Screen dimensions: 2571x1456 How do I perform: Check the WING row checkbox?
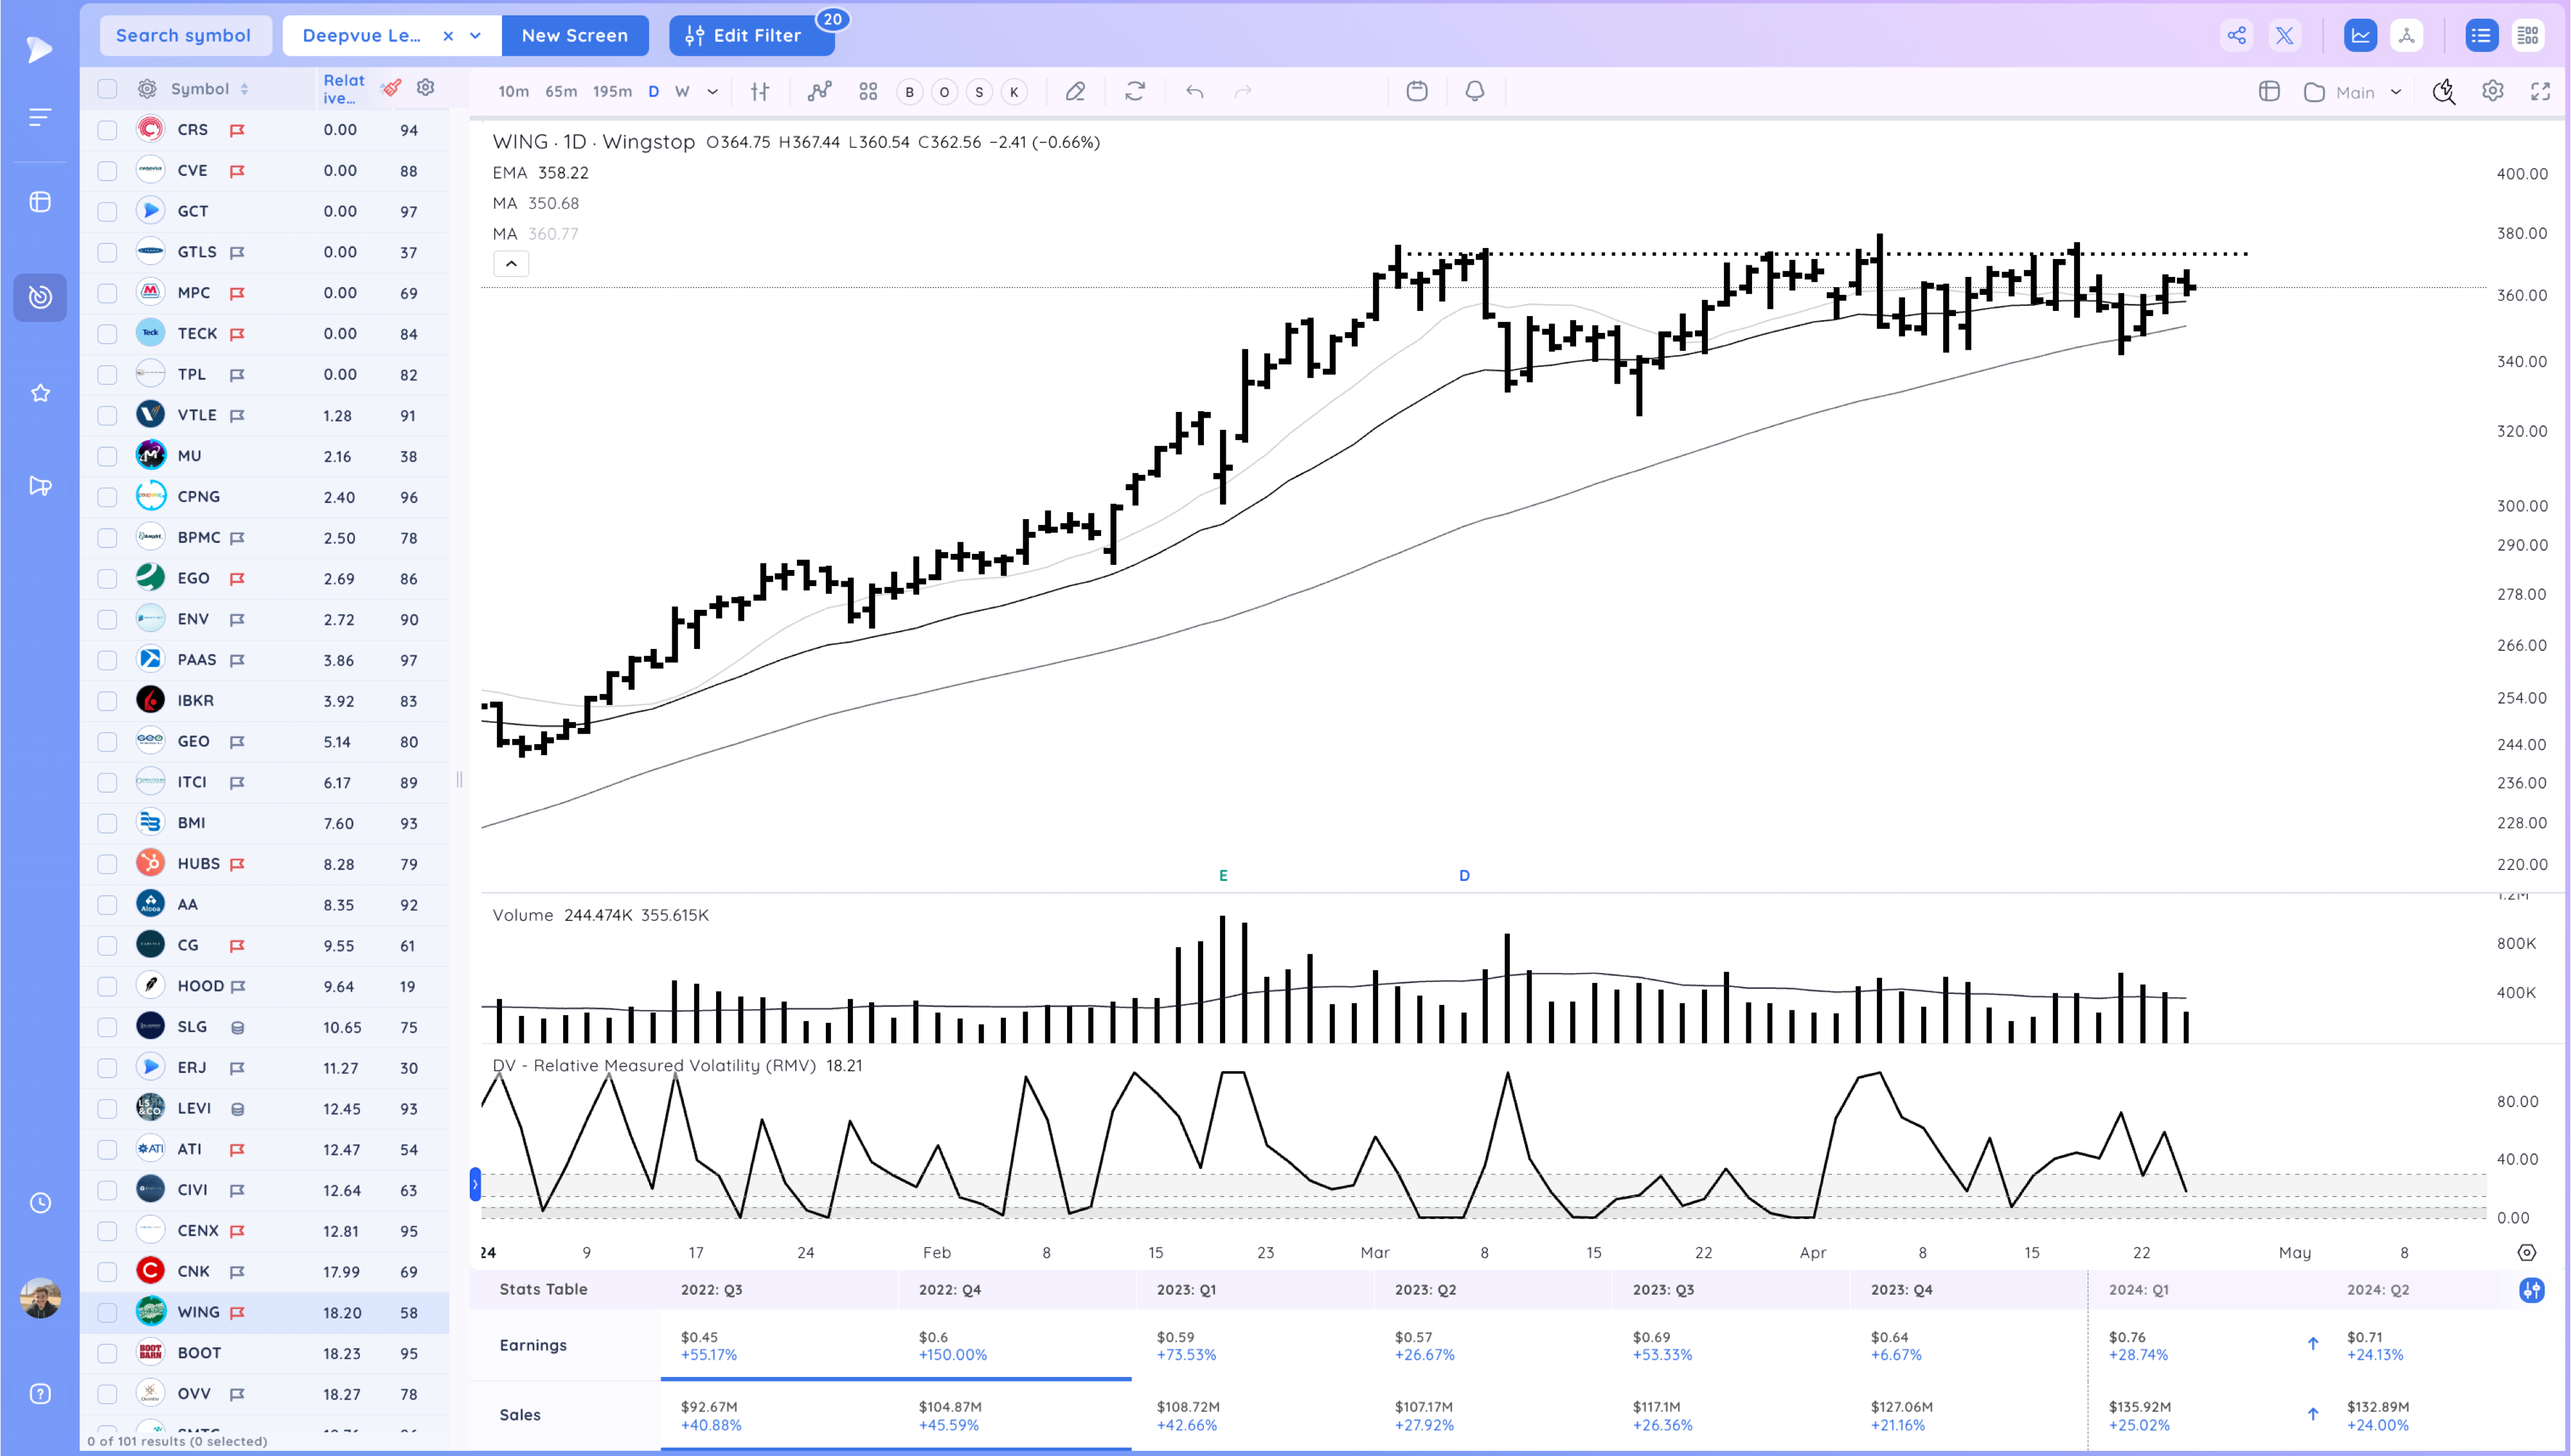click(x=107, y=1313)
